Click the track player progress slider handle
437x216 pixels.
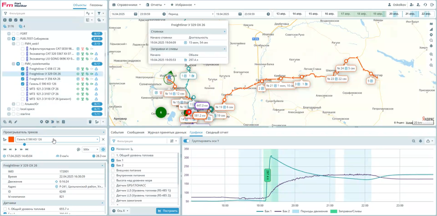24,144
